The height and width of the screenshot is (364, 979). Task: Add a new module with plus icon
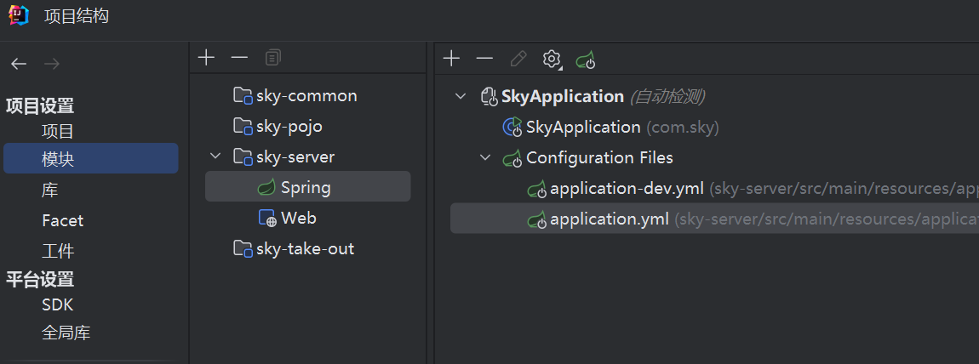[206, 58]
